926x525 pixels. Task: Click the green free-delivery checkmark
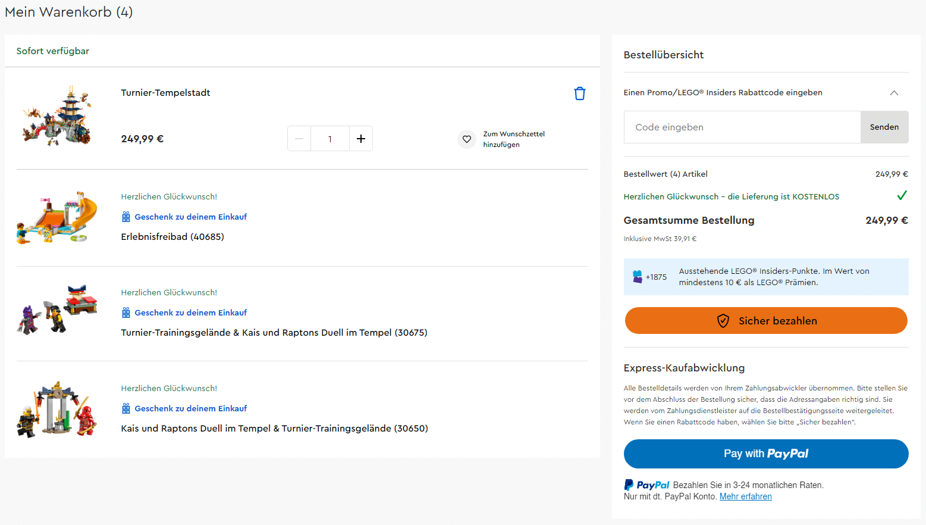click(902, 195)
